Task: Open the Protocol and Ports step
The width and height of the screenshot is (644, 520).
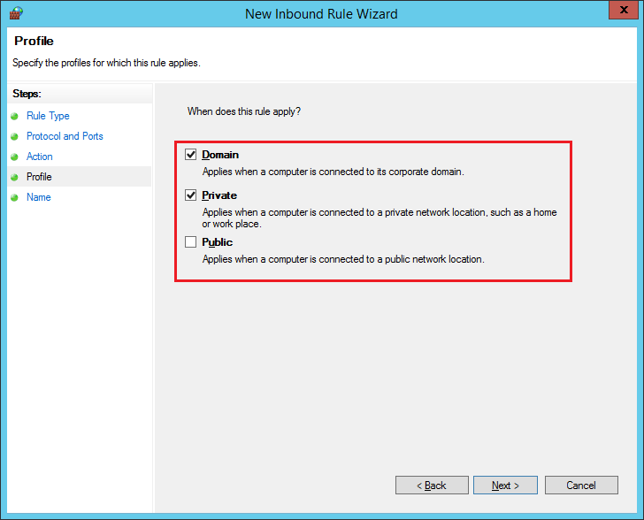Action: [65, 136]
